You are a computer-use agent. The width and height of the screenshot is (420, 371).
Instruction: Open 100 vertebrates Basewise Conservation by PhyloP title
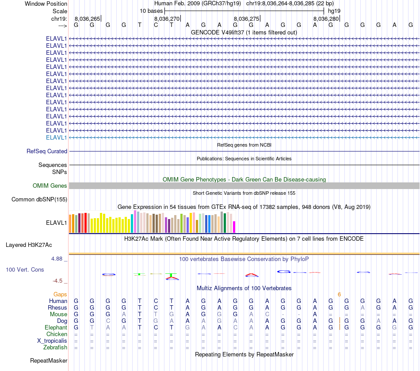point(244,259)
